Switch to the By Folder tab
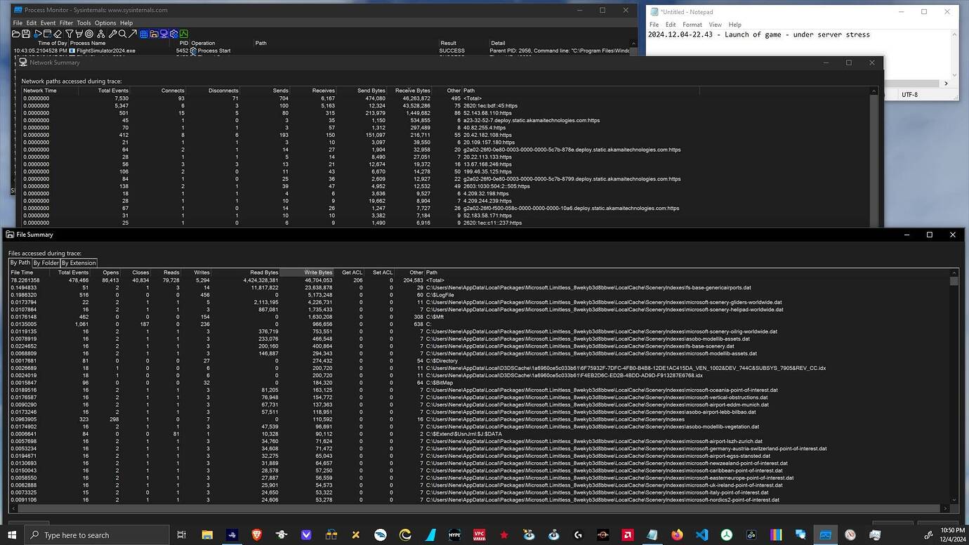The height and width of the screenshot is (545, 969). 46,263
